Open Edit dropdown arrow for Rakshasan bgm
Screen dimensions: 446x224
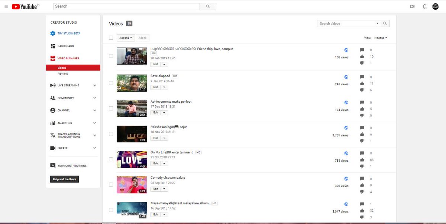coord(164,138)
